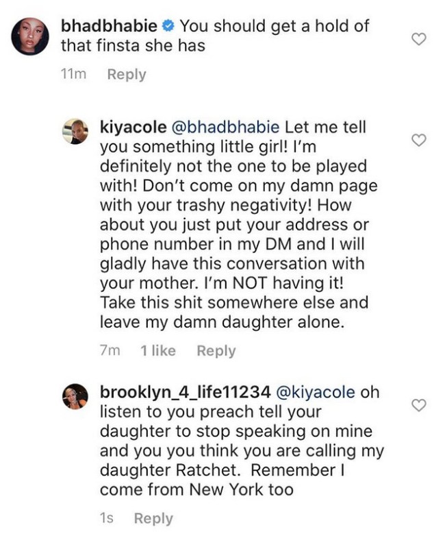Open the bhadbhabie username link

[110, 27]
